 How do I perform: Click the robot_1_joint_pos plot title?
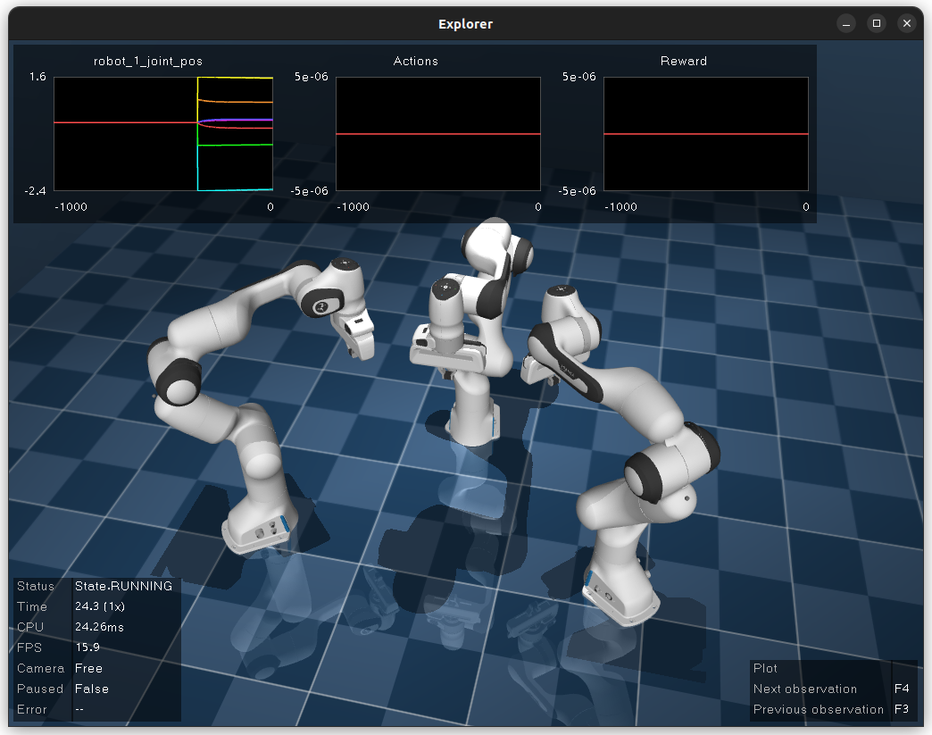point(148,62)
